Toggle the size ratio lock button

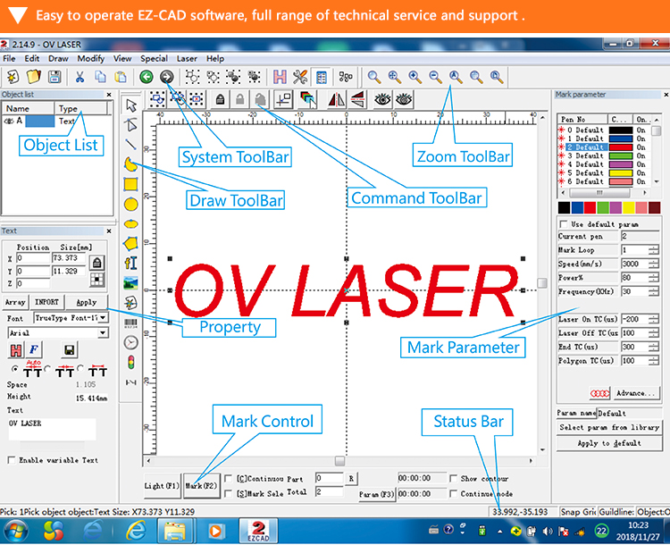click(x=97, y=263)
